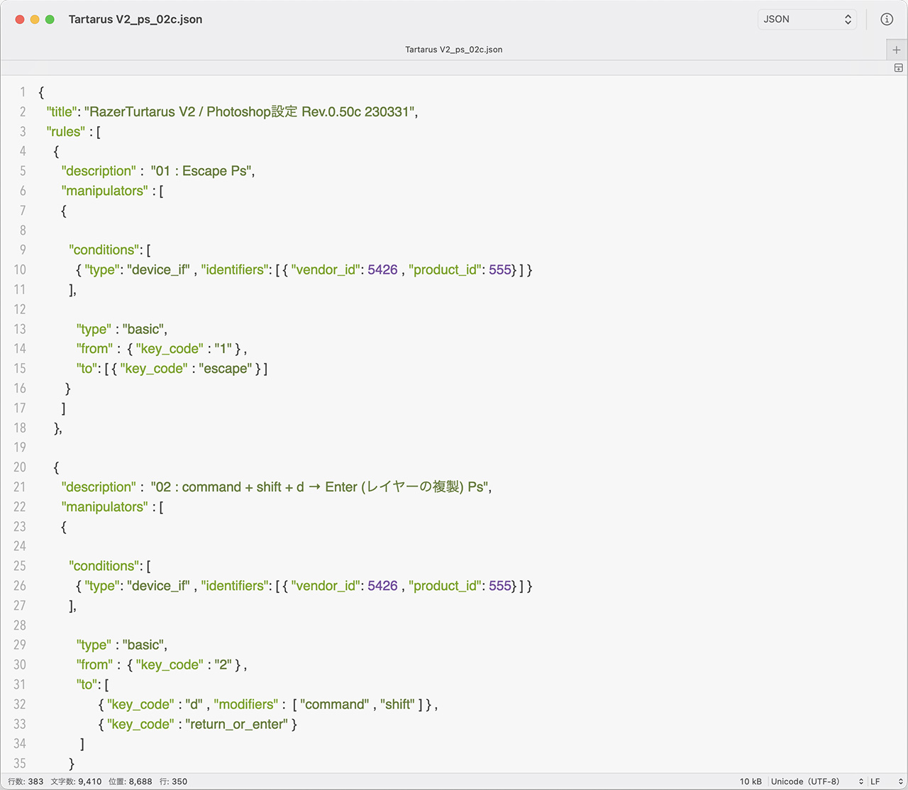Click "command" modifier on line 32

tap(334, 704)
